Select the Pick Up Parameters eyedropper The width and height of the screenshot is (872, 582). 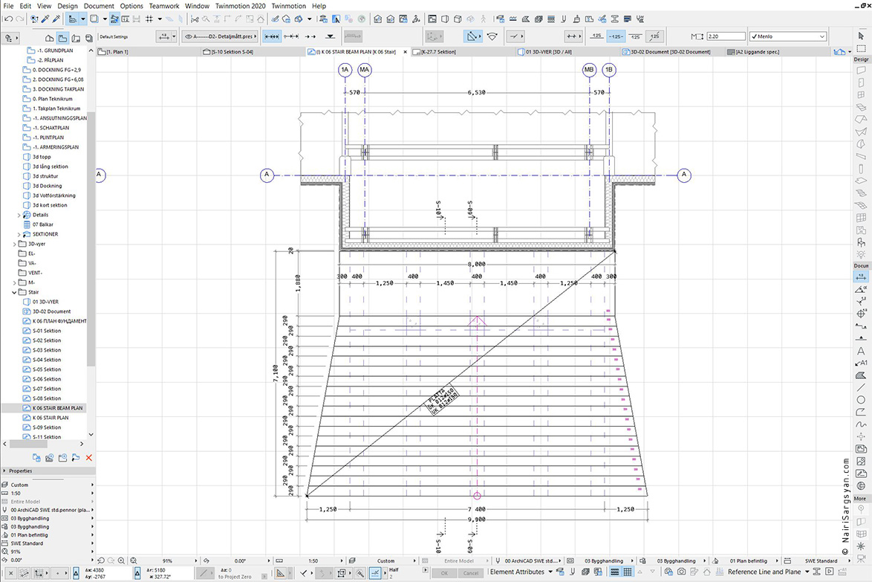45,19
